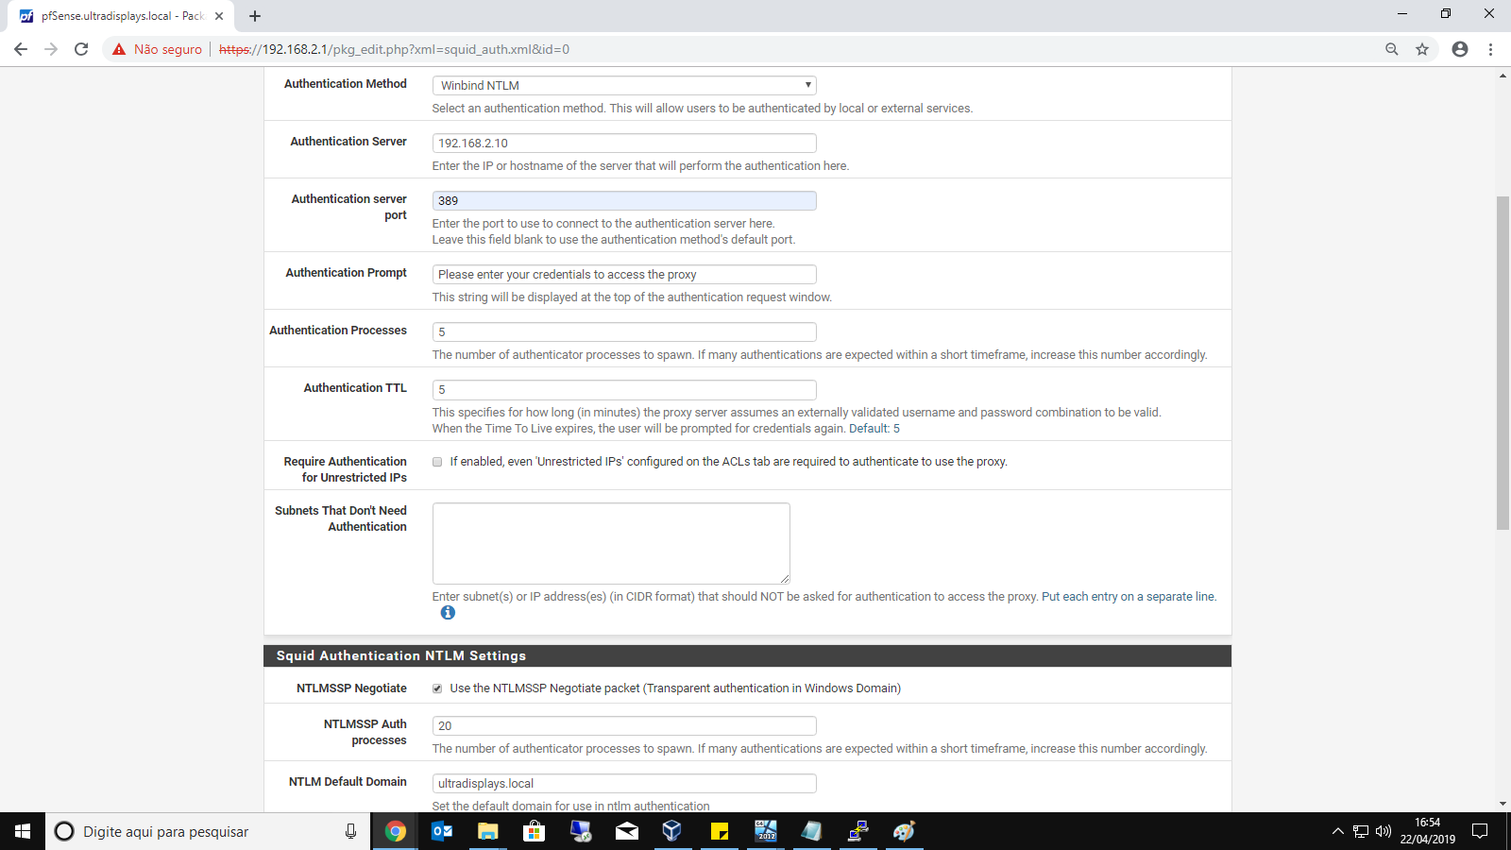Open the Chrome profile account icon
This screenshot has height=850, width=1511.
coord(1460,49)
